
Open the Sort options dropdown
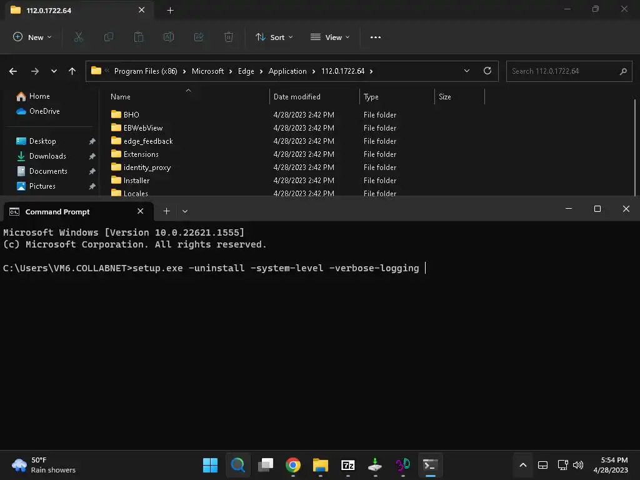click(x=274, y=37)
